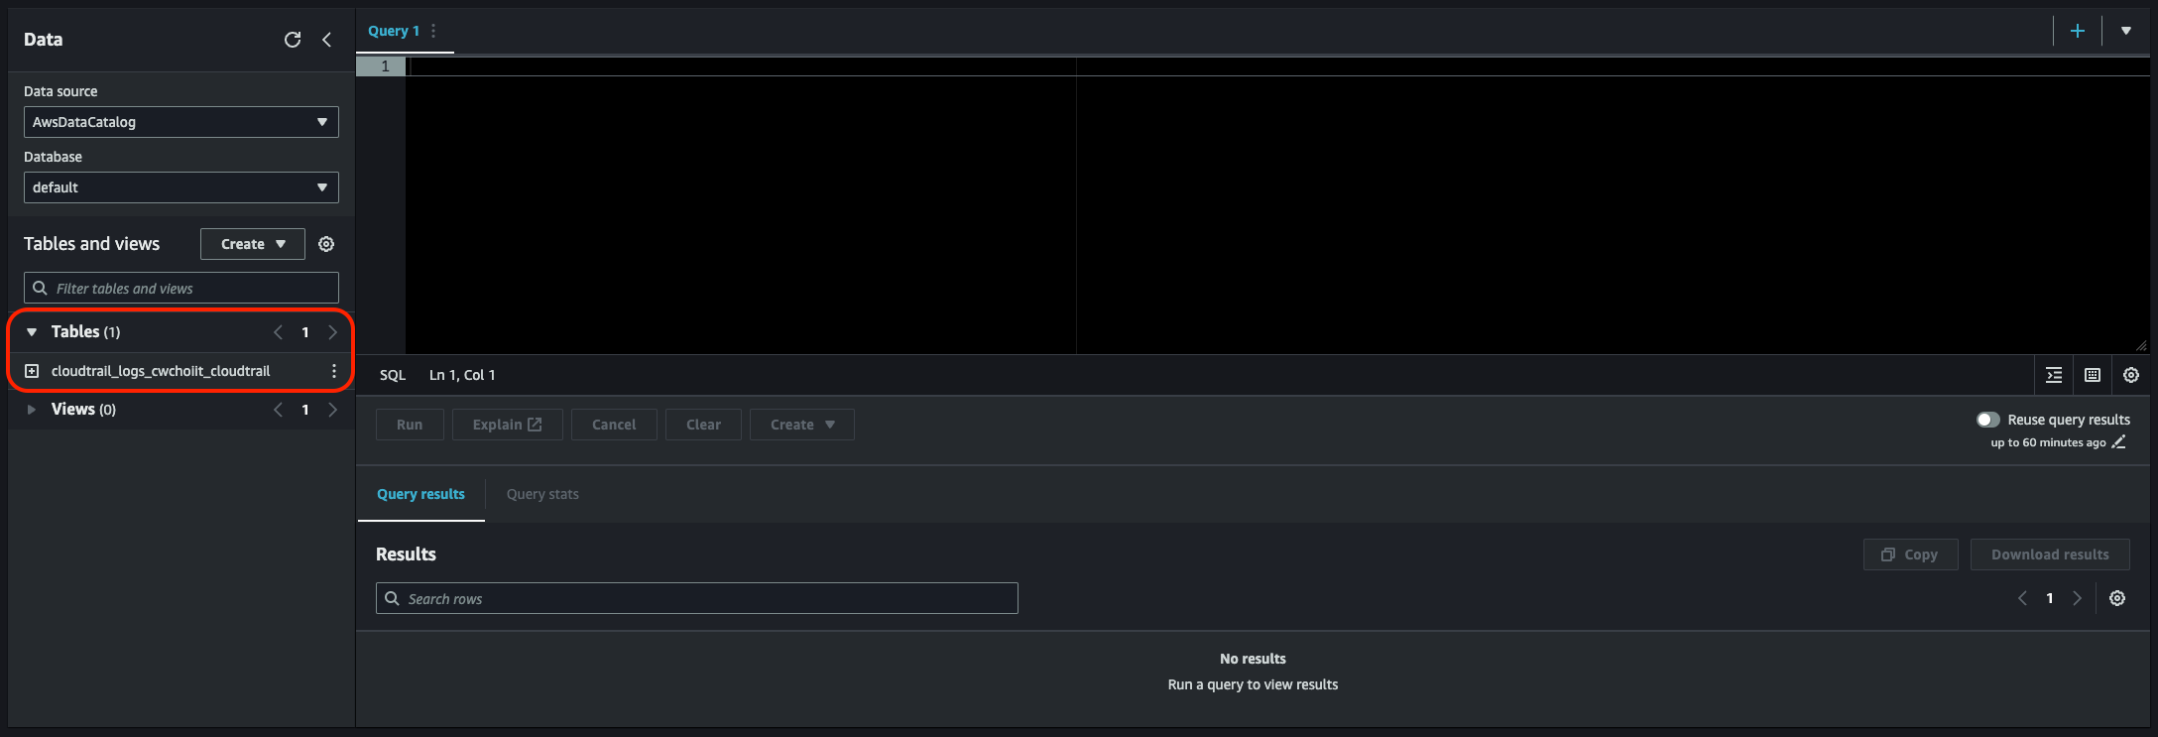This screenshot has height=737, width=2158.
Task: Click the Clear button
Action: pyautogui.click(x=703, y=425)
